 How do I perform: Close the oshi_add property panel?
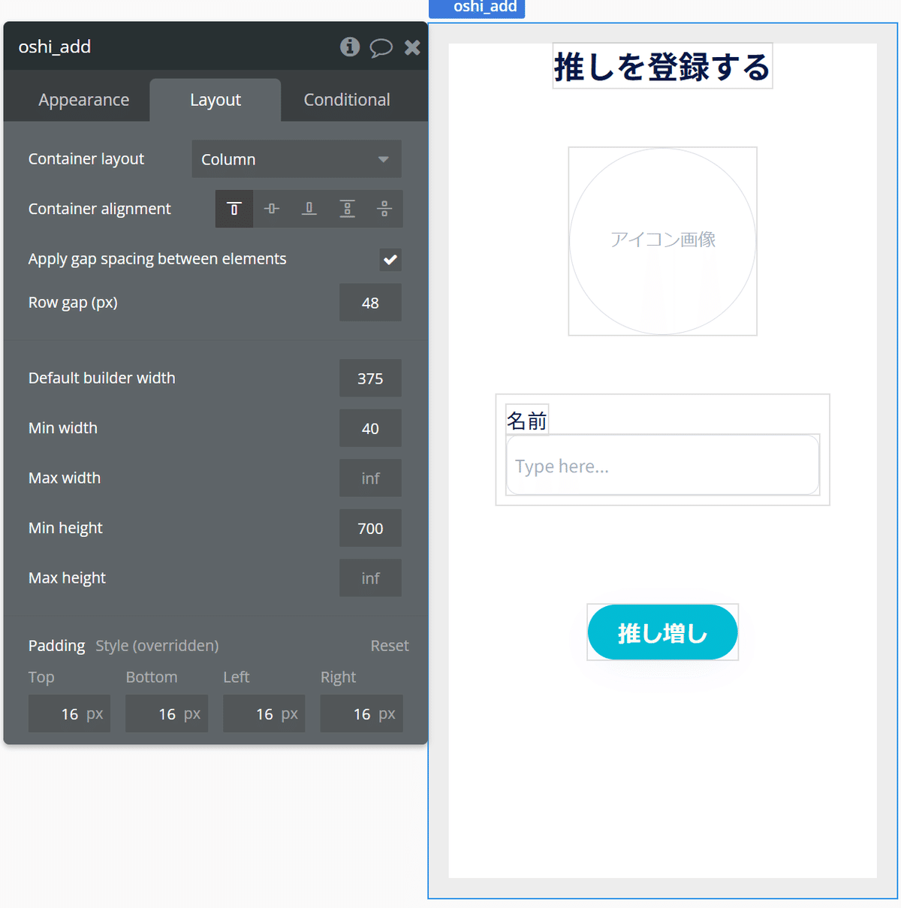412,47
